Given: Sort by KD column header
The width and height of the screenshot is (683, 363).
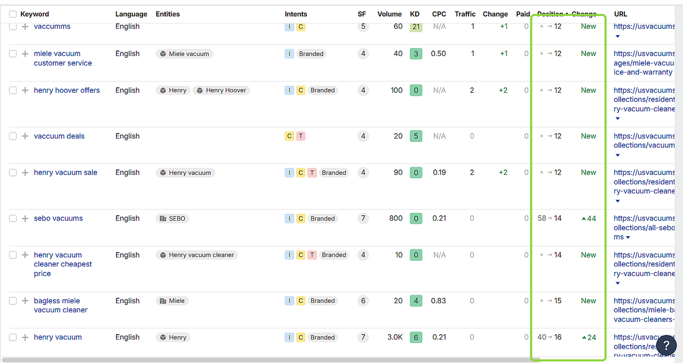Looking at the screenshot, I should 415,14.
